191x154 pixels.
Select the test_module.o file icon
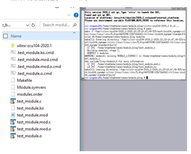coord(12,136)
